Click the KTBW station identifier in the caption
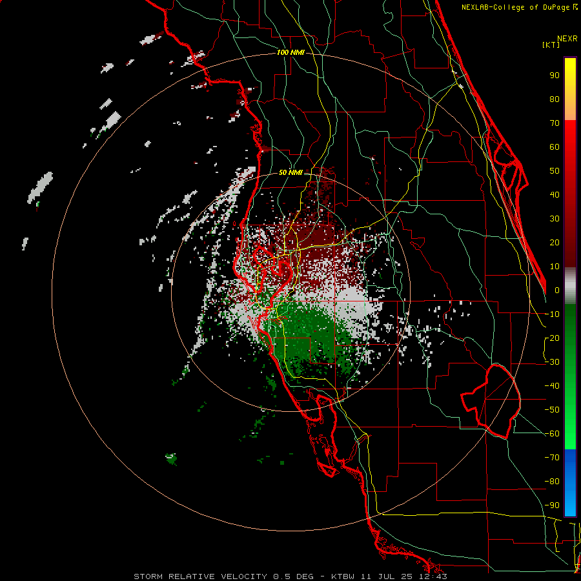581x581 pixels. (343, 576)
